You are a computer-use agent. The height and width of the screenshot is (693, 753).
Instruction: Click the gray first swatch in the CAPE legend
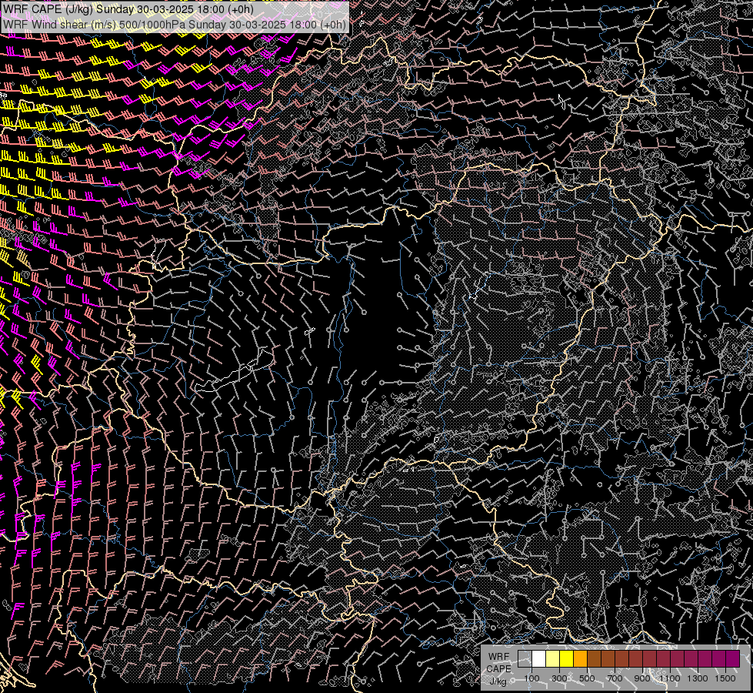tap(525, 659)
